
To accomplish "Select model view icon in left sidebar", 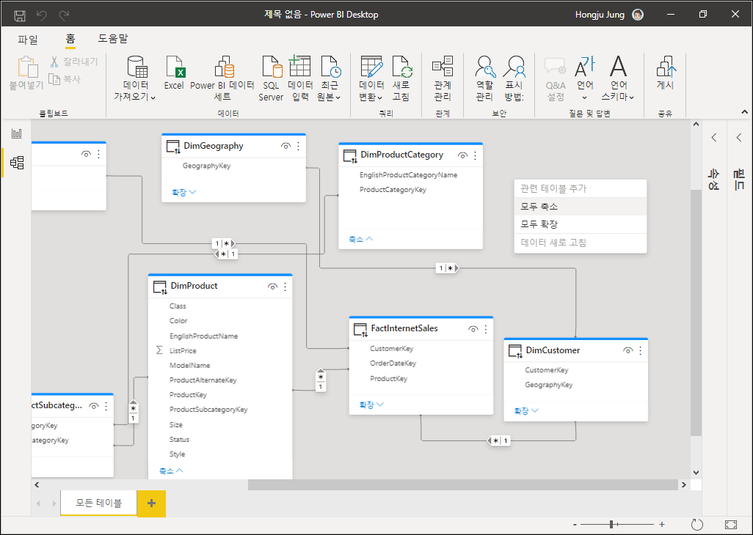I will coord(17,163).
